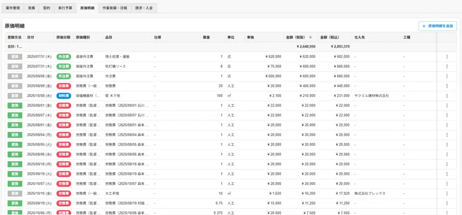Click the 0.75 quantity cell
The height and width of the screenshot is (215, 462).
tap(219, 203)
